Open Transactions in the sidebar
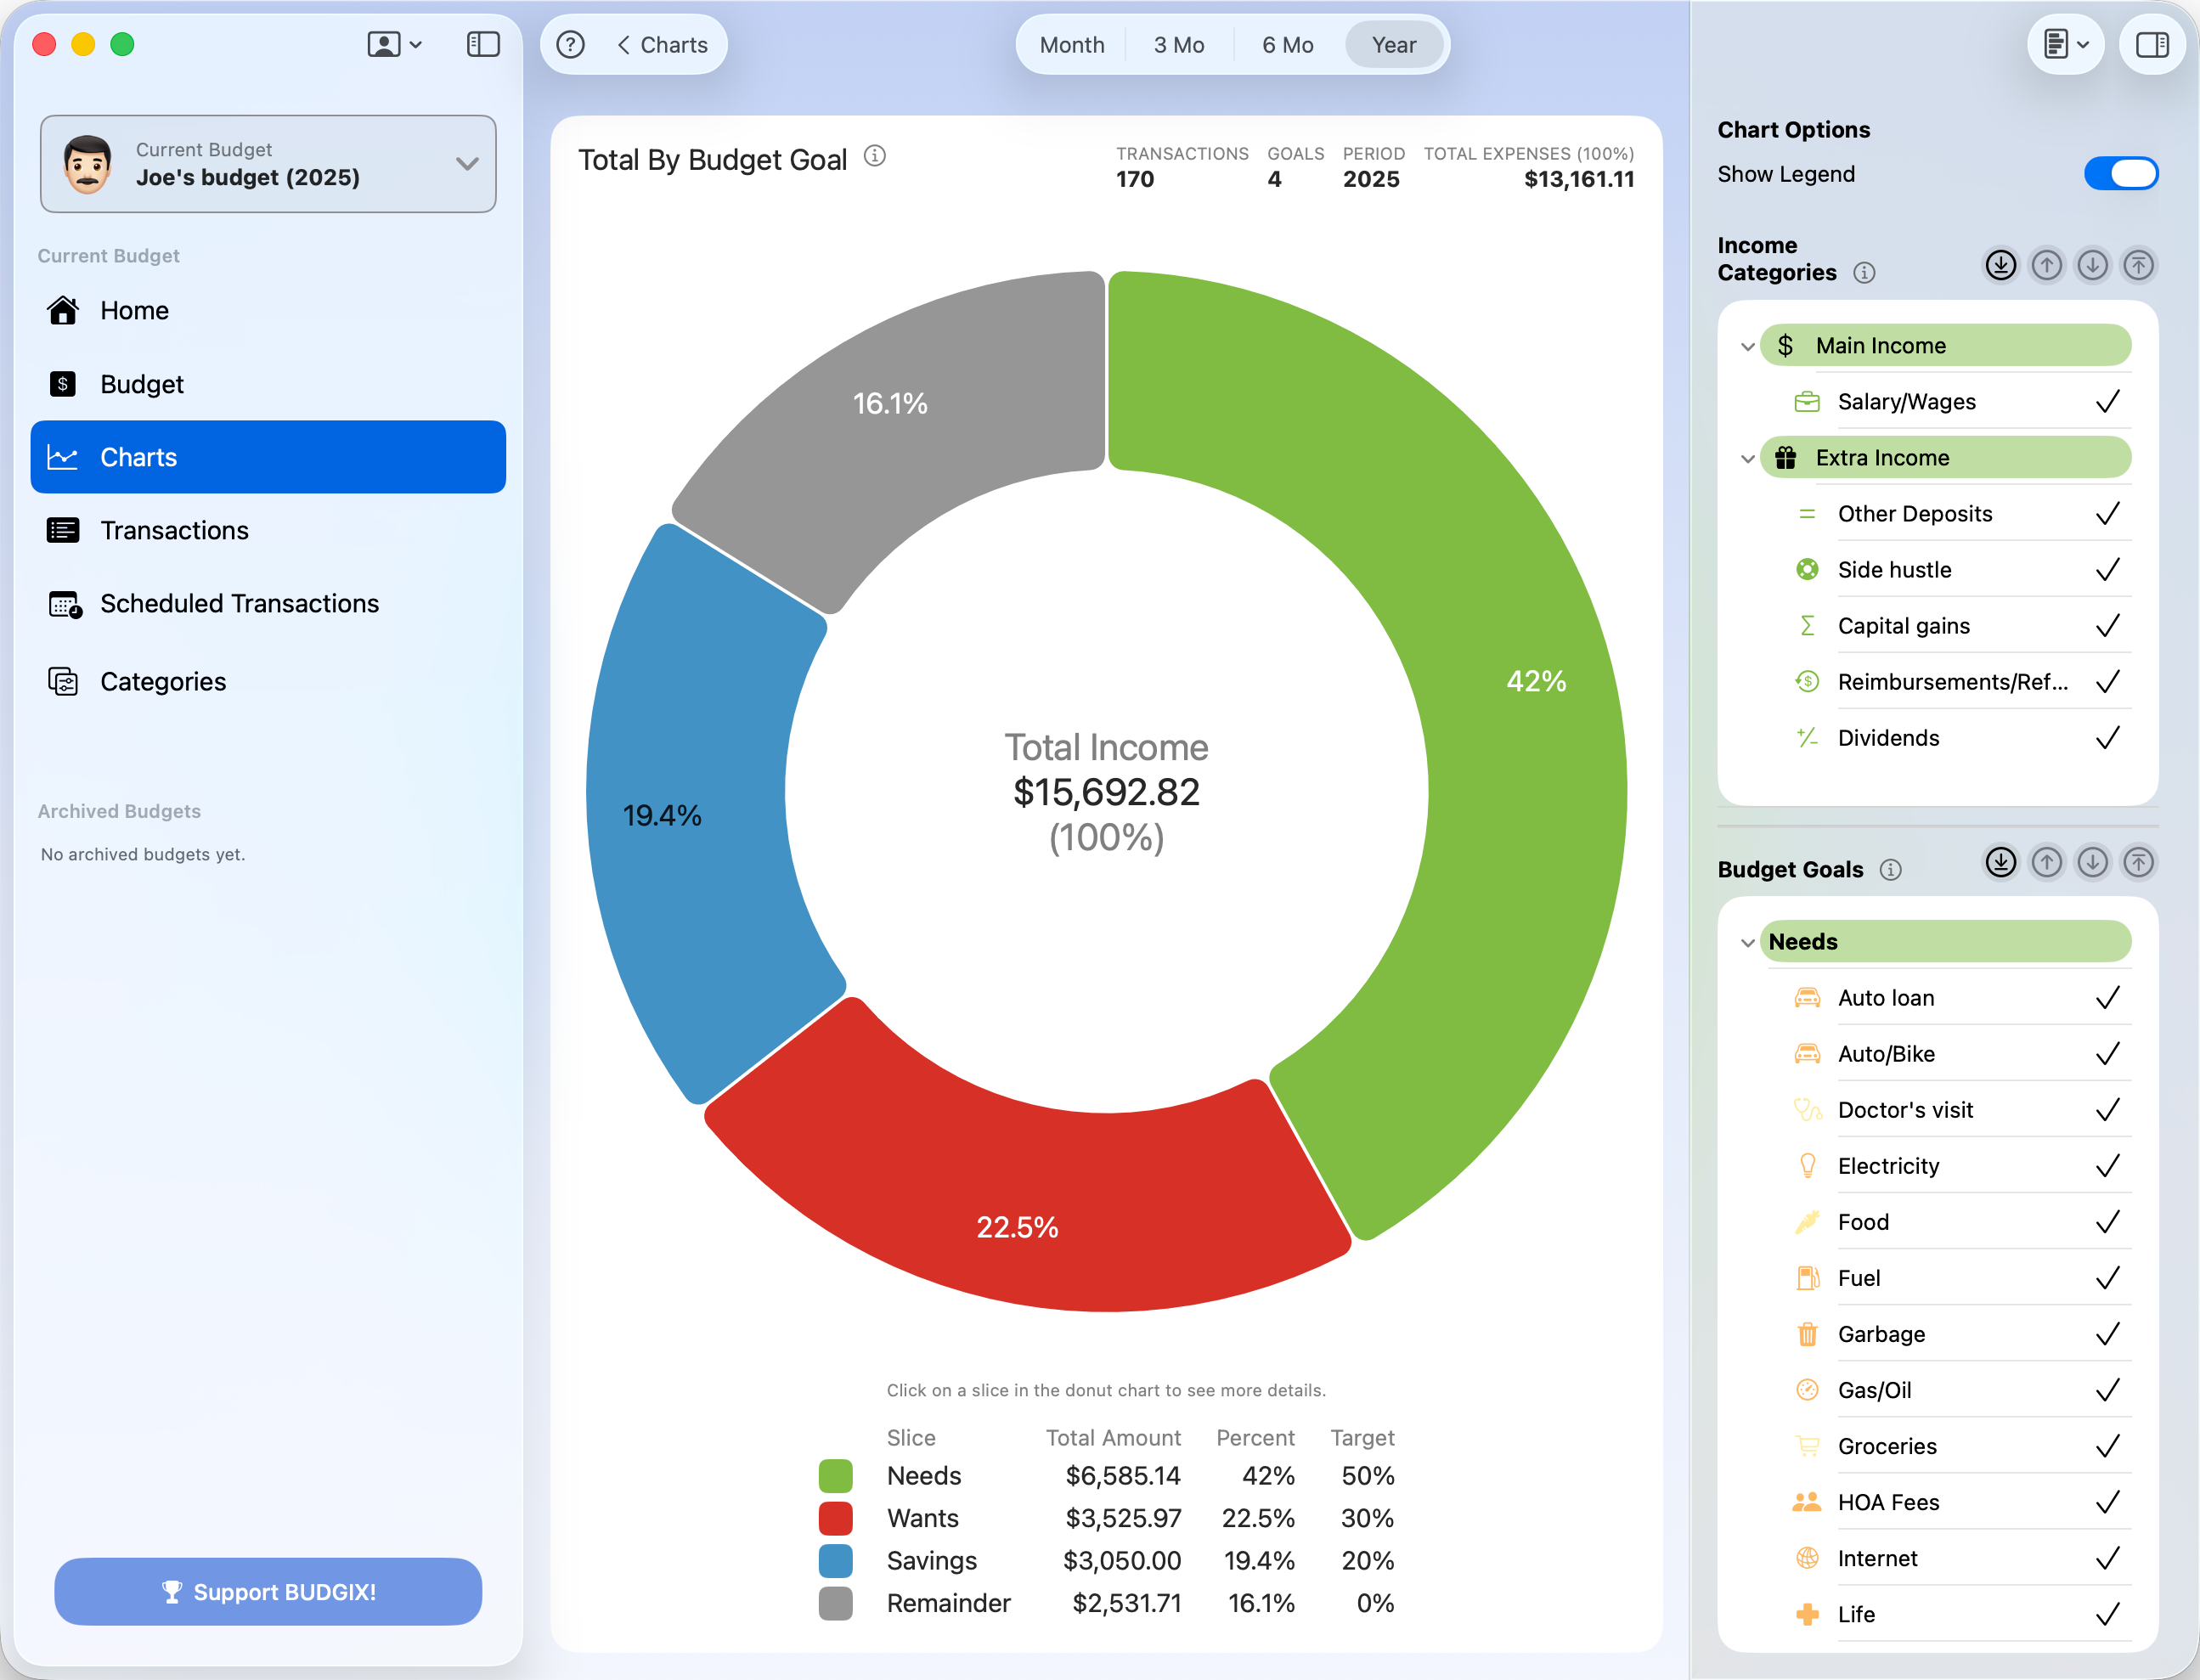 click(174, 531)
